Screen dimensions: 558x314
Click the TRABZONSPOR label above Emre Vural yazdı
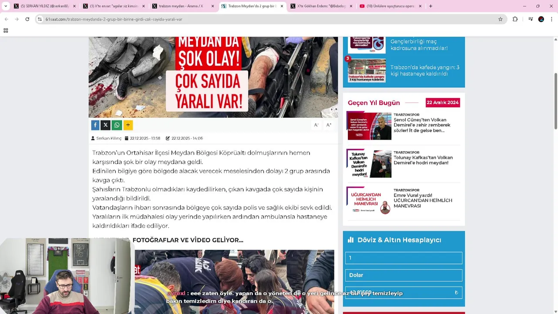406,190
